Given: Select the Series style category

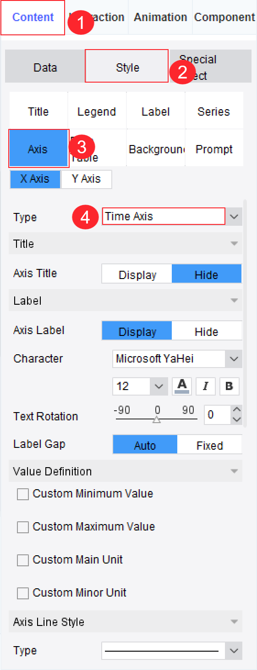Looking at the screenshot, I should (214, 112).
